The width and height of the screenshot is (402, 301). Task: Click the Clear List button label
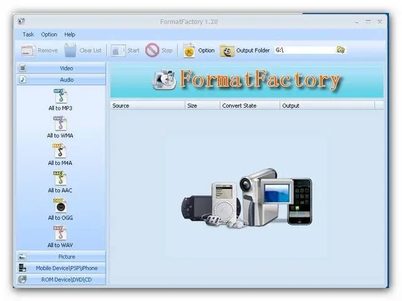90,50
